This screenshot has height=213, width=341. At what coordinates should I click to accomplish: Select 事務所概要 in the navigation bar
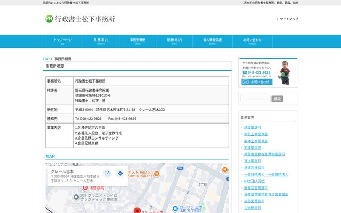tap(137, 41)
